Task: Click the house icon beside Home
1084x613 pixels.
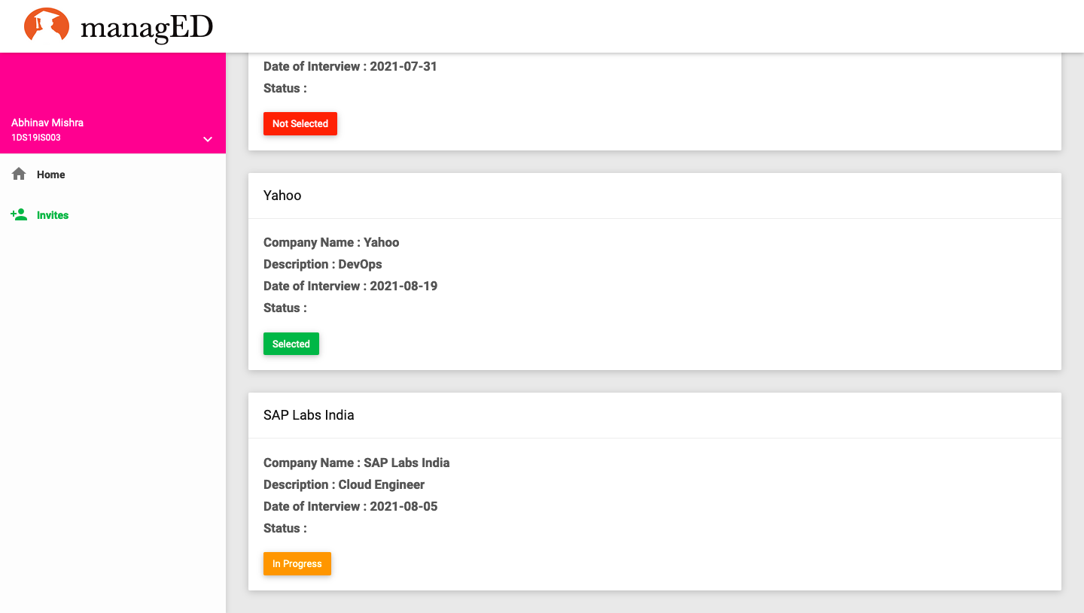Action: [19, 174]
